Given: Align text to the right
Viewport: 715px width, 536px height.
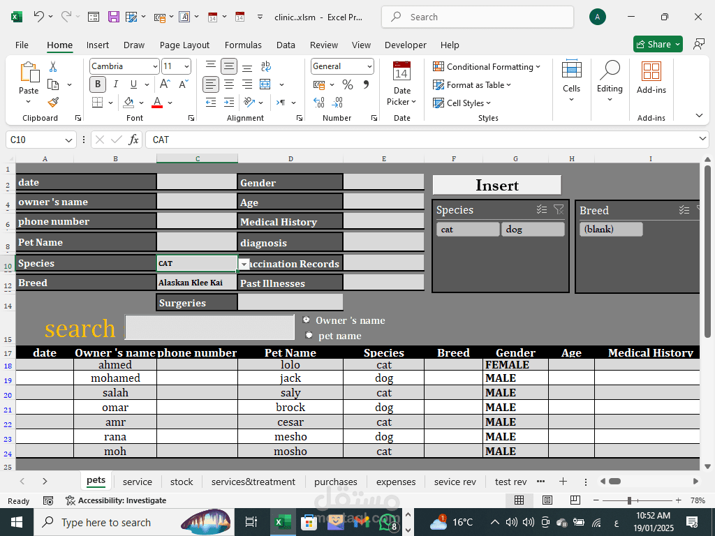Looking at the screenshot, I should pyautogui.click(x=247, y=84).
